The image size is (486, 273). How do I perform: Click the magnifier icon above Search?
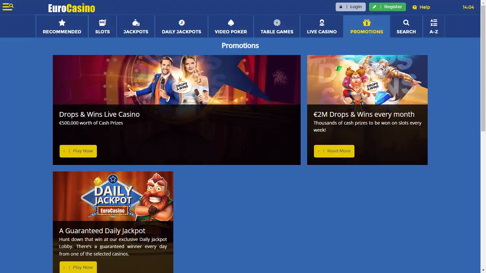click(x=406, y=23)
